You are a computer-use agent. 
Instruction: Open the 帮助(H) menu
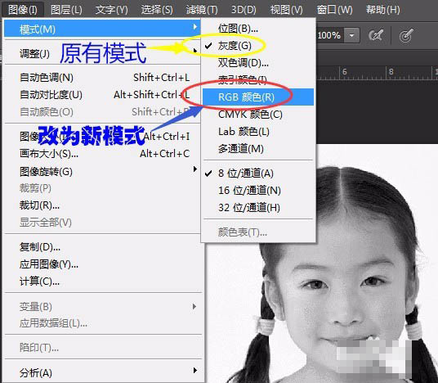(383, 10)
